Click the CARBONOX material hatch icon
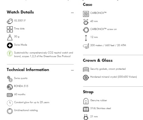 (x=86, y=14)
